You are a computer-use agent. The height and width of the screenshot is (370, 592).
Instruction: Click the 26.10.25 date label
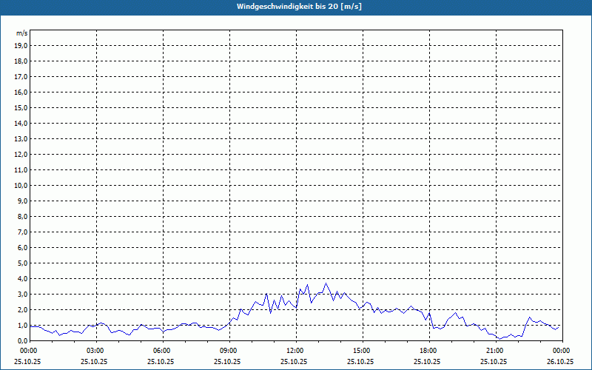click(x=560, y=361)
